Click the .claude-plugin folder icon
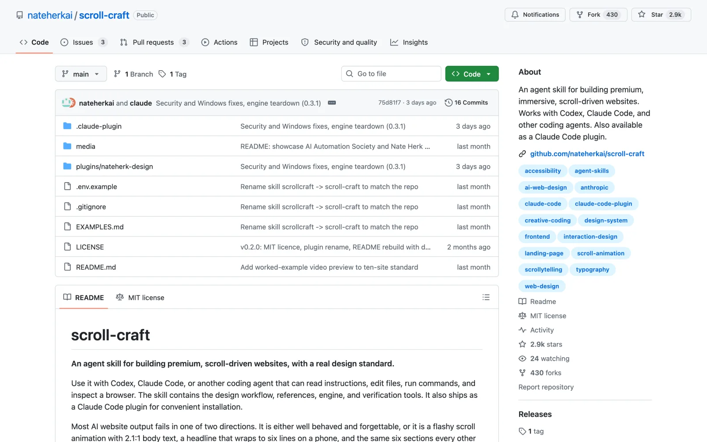 [x=67, y=126]
